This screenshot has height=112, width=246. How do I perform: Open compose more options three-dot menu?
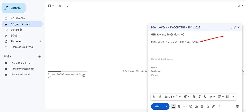pyautogui.click(x=219, y=106)
